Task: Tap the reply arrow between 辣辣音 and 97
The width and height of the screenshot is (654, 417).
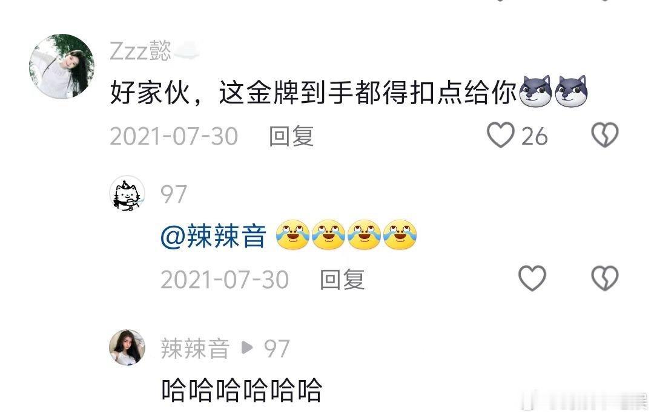Action: 247,347
